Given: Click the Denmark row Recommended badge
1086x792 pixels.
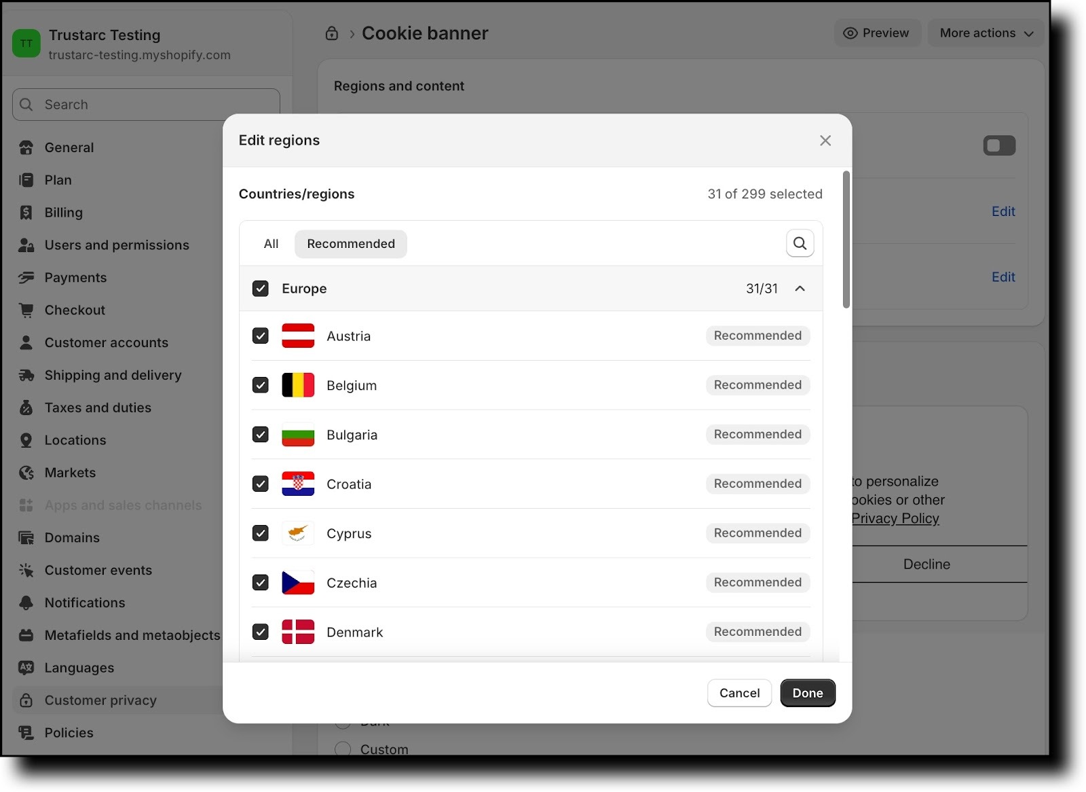Looking at the screenshot, I should (x=757, y=632).
